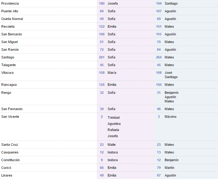The height and width of the screenshot is (179, 218).
Task: Select San Fernando in the list
Action: [x=12, y=109]
